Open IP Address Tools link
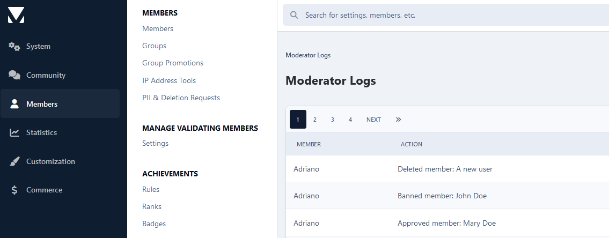The width and height of the screenshot is (609, 238). click(169, 81)
